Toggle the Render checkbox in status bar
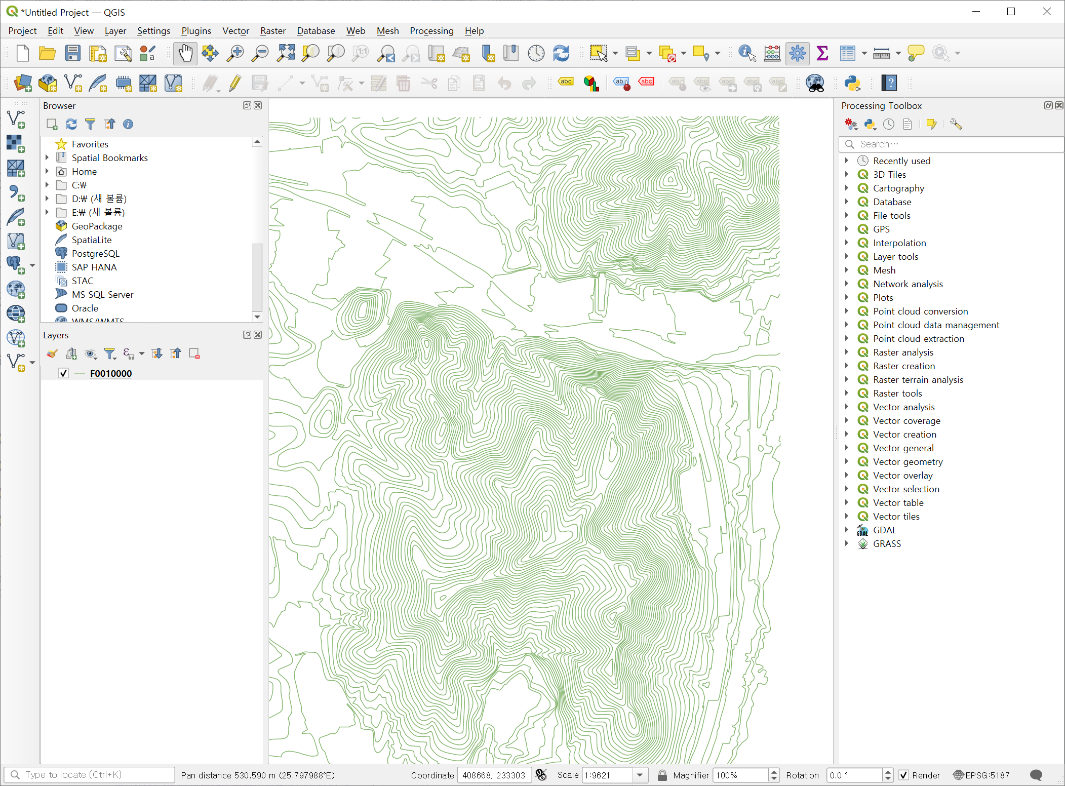This screenshot has width=1065, height=786. 904,775
